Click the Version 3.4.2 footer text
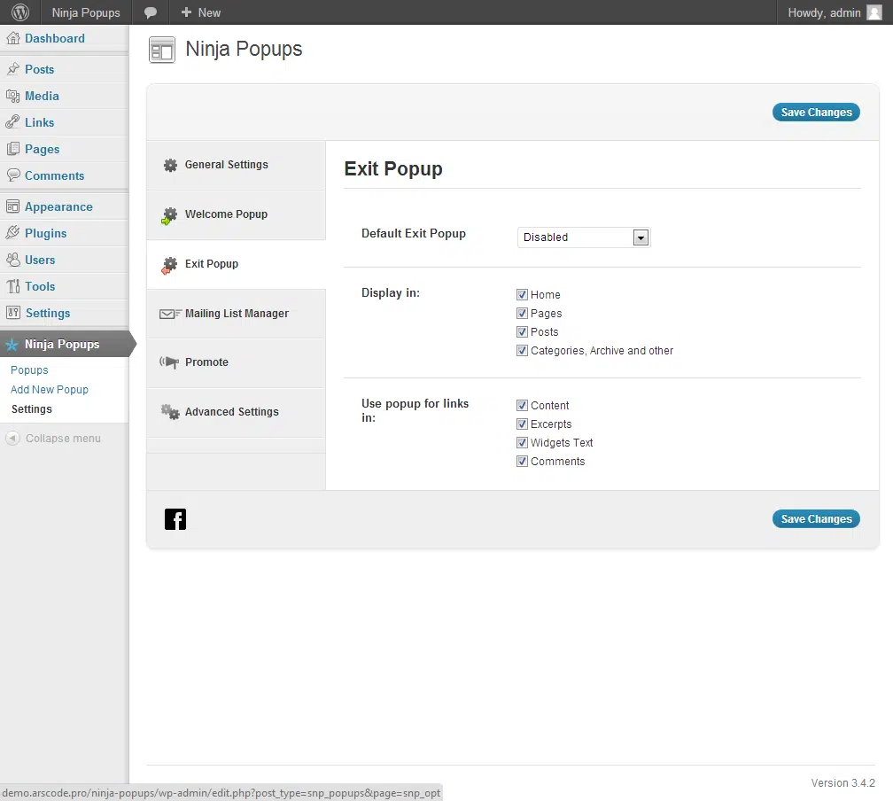 pos(843,783)
